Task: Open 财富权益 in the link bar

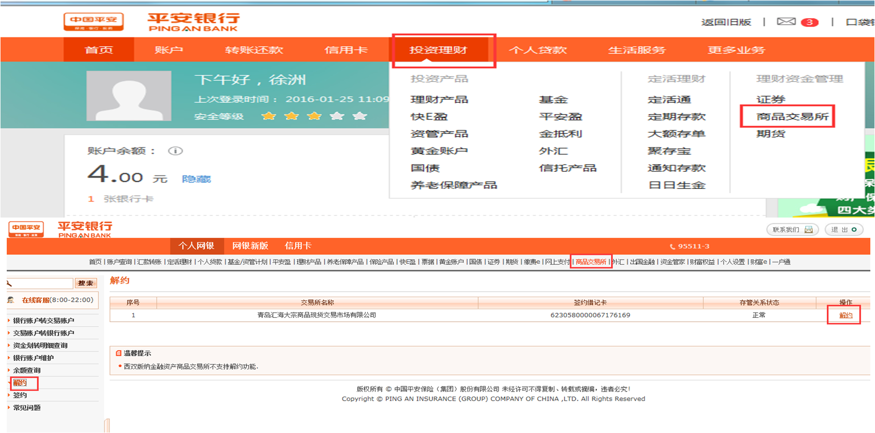Action: tap(702, 262)
